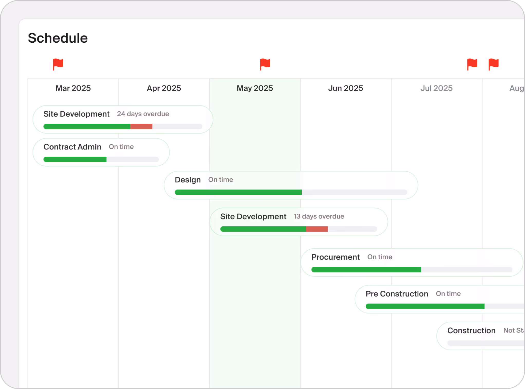The width and height of the screenshot is (525, 389).
Task: Open the Construction task card
Action: coord(481,336)
